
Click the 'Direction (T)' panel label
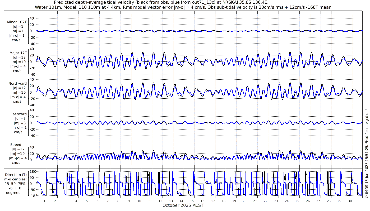[x=16, y=175]
